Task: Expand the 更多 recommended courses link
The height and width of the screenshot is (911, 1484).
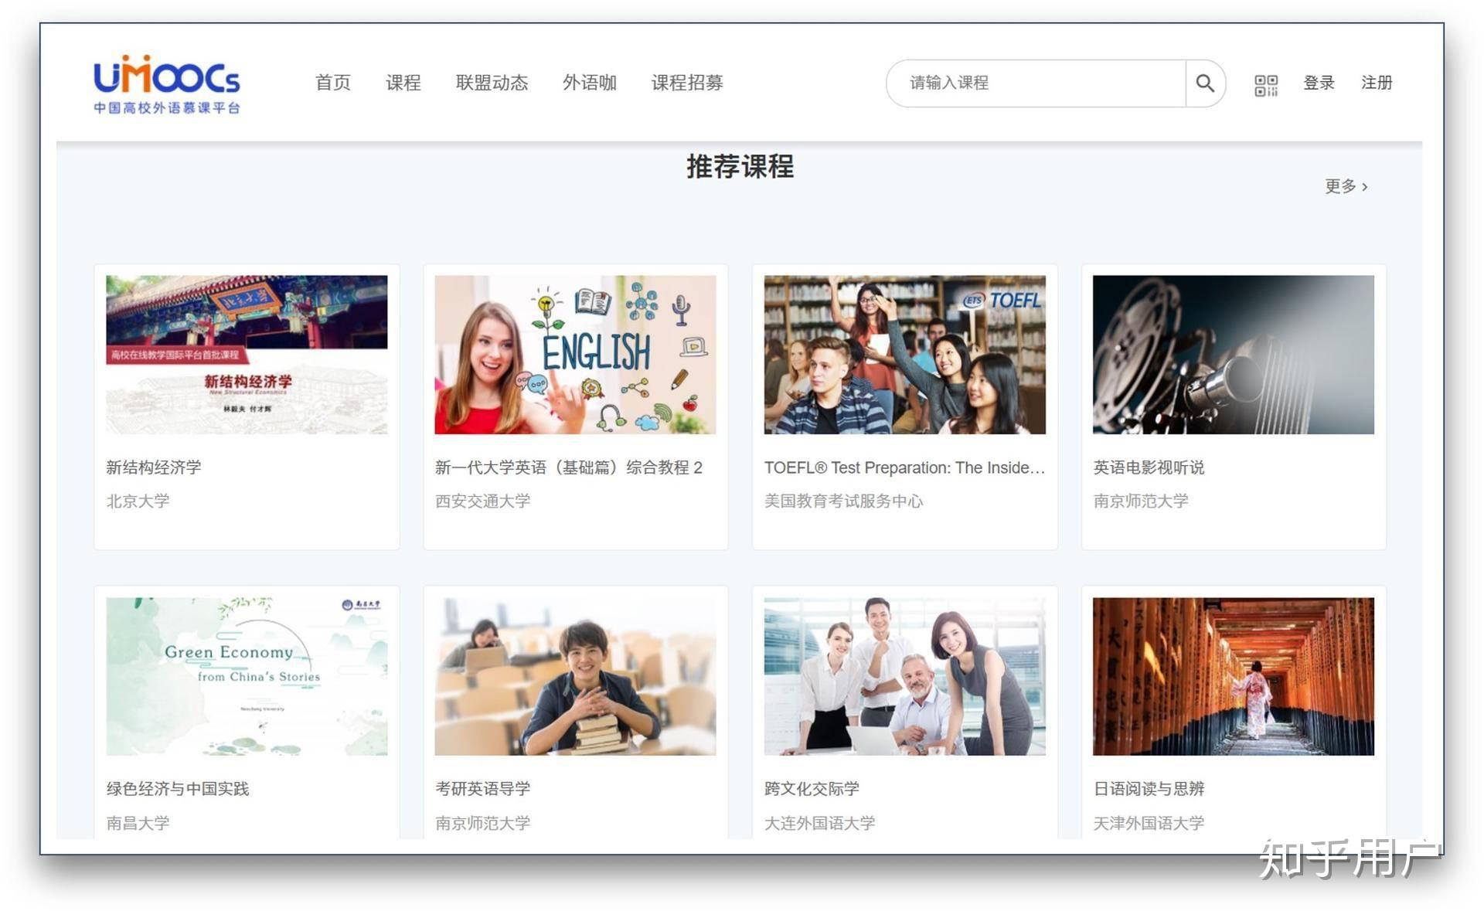Action: tap(1343, 186)
